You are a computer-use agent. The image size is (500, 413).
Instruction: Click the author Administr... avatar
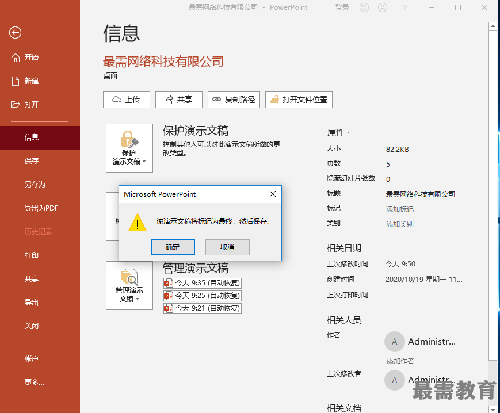point(395,342)
